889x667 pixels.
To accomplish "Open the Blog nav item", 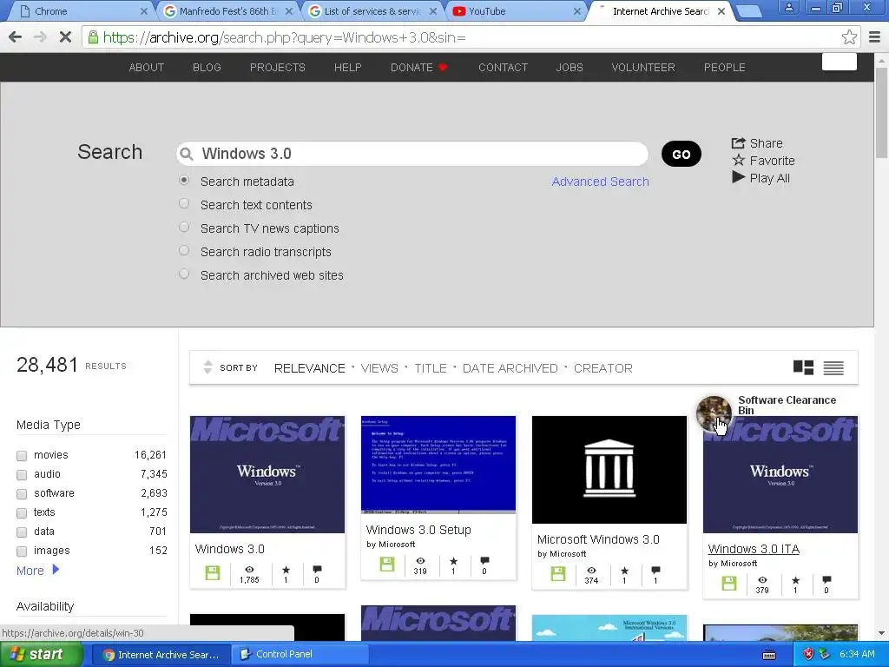I will tap(207, 68).
